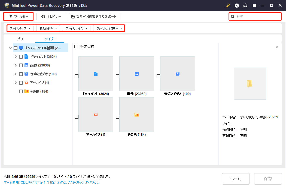Image resolution: width=286 pixels, height=190 pixels.
Task: Click the yellow icon beside その他 in the tree
Action: click(x=26, y=91)
